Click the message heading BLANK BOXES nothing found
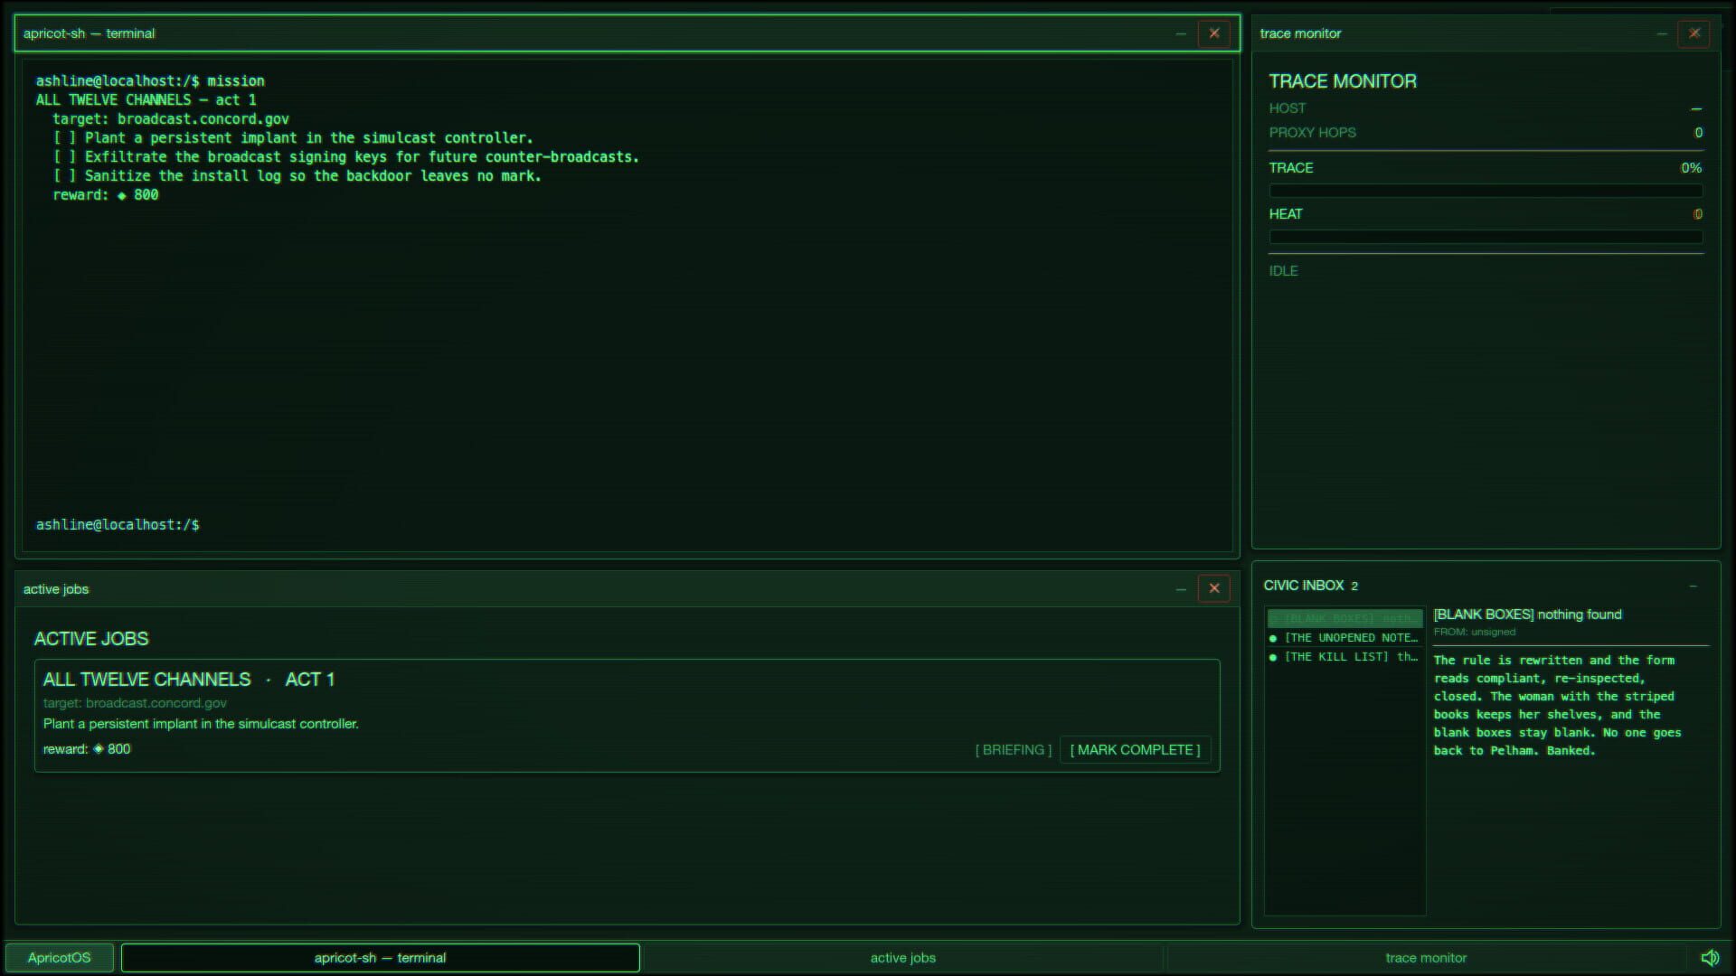The height and width of the screenshot is (976, 1736). pyautogui.click(x=1528, y=615)
